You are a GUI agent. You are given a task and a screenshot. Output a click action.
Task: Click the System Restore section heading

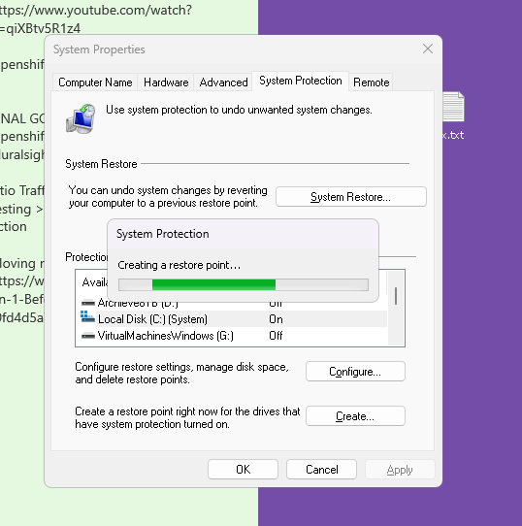click(x=101, y=164)
